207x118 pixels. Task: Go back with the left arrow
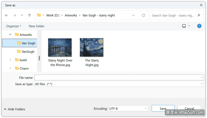(x=6, y=15)
